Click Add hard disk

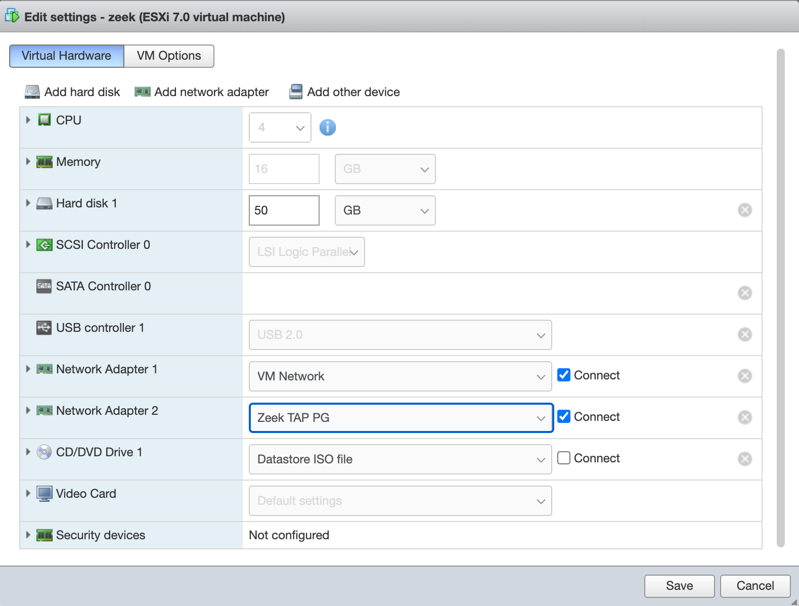72,92
